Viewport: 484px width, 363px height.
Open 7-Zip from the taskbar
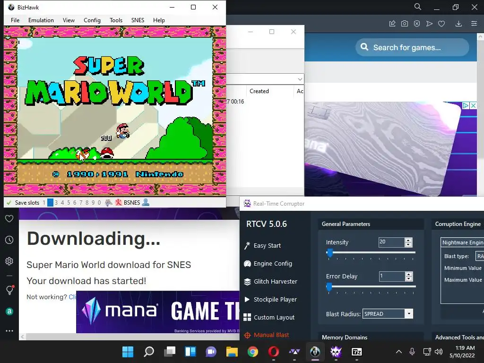(357, 352)
